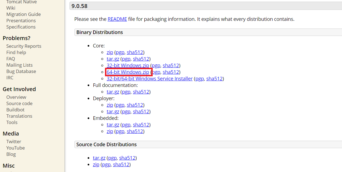Open Source code sidebar link
342x172 pixels.
19,103
